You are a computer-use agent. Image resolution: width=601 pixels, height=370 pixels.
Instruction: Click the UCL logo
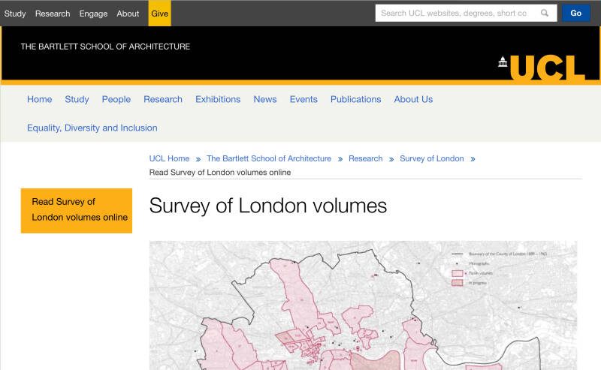541,67
